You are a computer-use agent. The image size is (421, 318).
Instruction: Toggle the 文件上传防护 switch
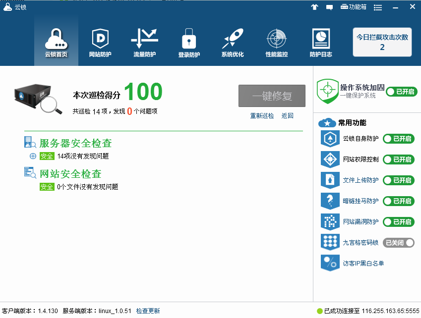(398, 180)
